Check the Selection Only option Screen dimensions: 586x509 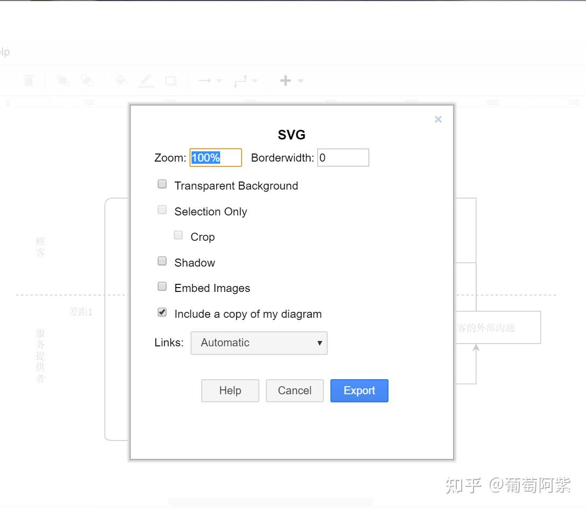[x=162, y=210]
